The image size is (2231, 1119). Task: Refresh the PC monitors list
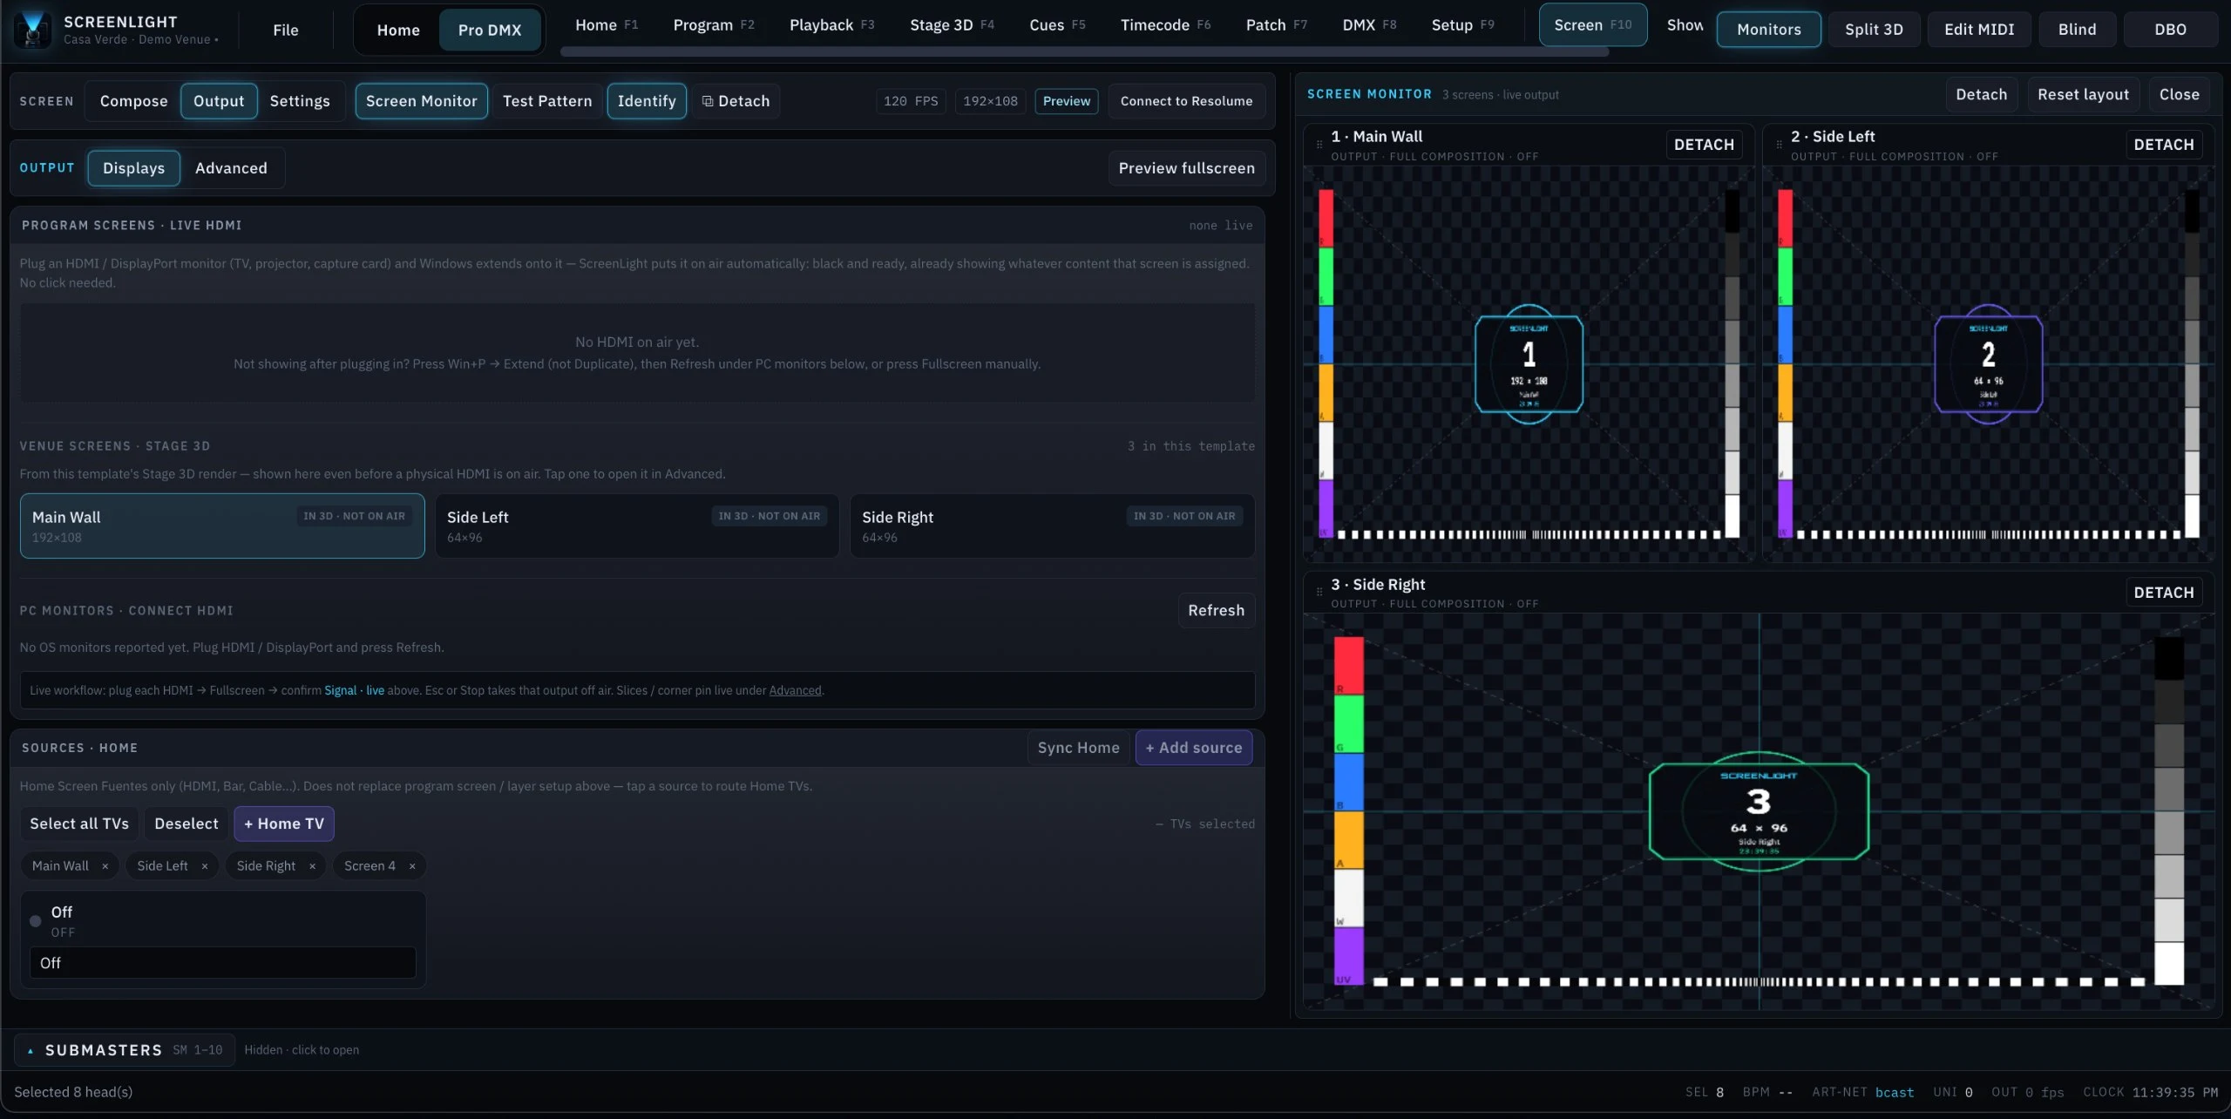point(1216,611)
